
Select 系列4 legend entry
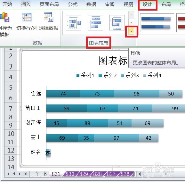click(152, 75)
